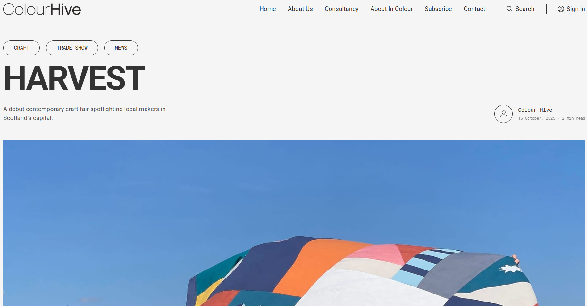
Task: Click the Sign in user icon
Action: coord(561,9)
